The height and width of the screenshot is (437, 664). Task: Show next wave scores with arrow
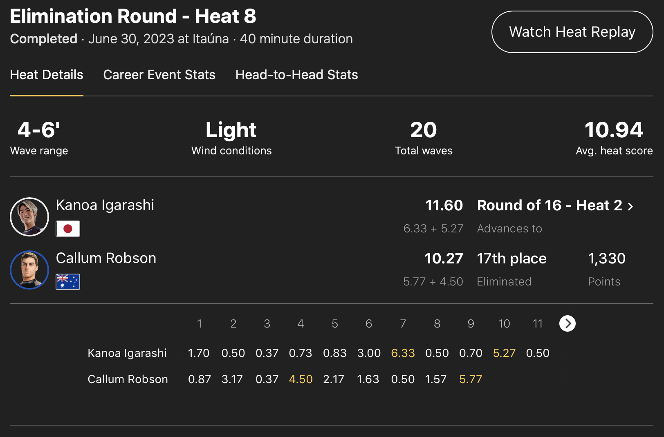567,323
